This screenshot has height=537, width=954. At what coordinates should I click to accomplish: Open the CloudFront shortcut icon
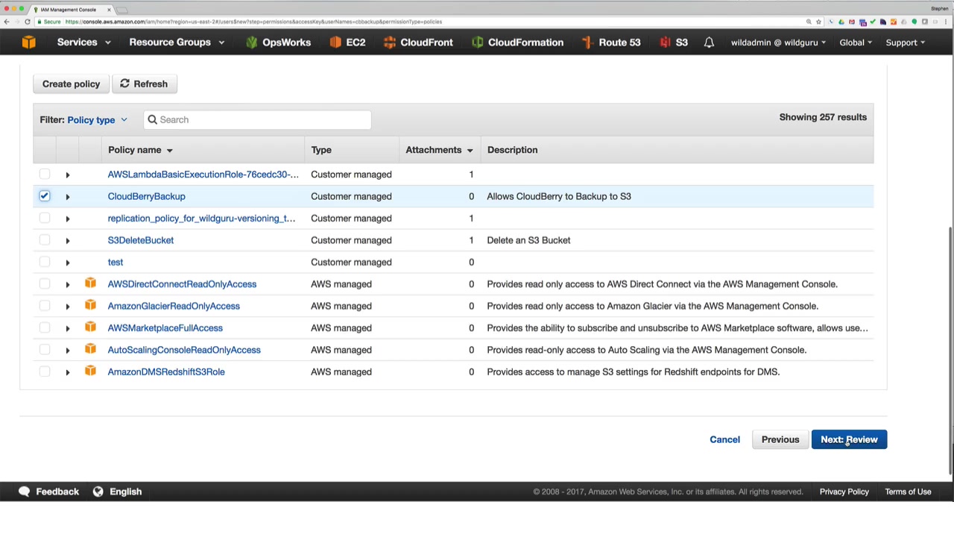[389, 43]
